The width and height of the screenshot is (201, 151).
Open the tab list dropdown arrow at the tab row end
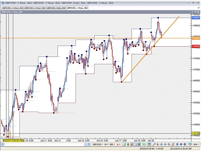199,8
